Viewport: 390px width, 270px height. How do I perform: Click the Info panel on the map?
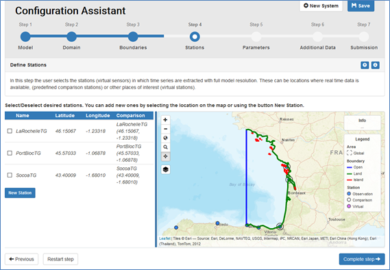(362, 123)
